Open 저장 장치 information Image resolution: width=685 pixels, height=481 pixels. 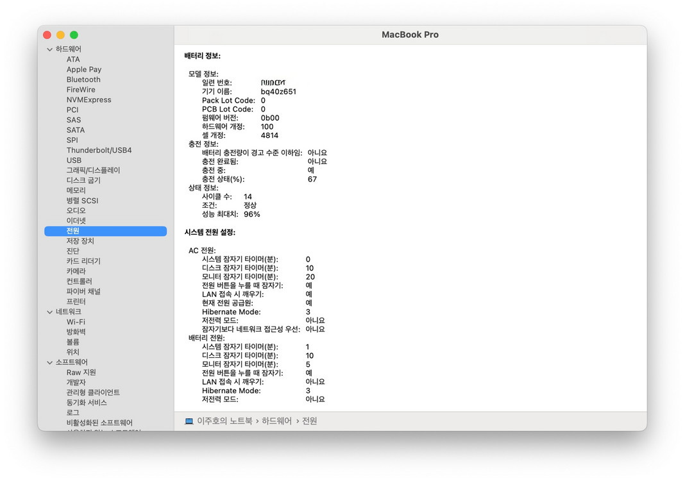click(80, 240)
